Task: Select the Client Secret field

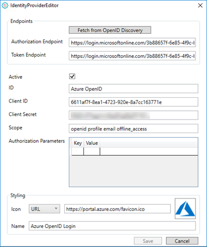Action: tap(133, 115)
